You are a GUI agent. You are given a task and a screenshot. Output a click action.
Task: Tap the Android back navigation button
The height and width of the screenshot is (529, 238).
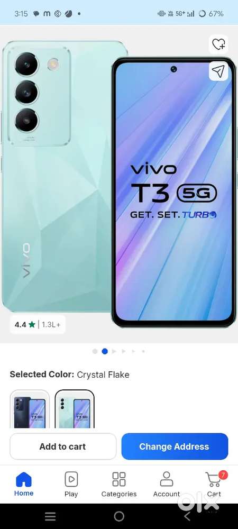[x=187, y=516]
